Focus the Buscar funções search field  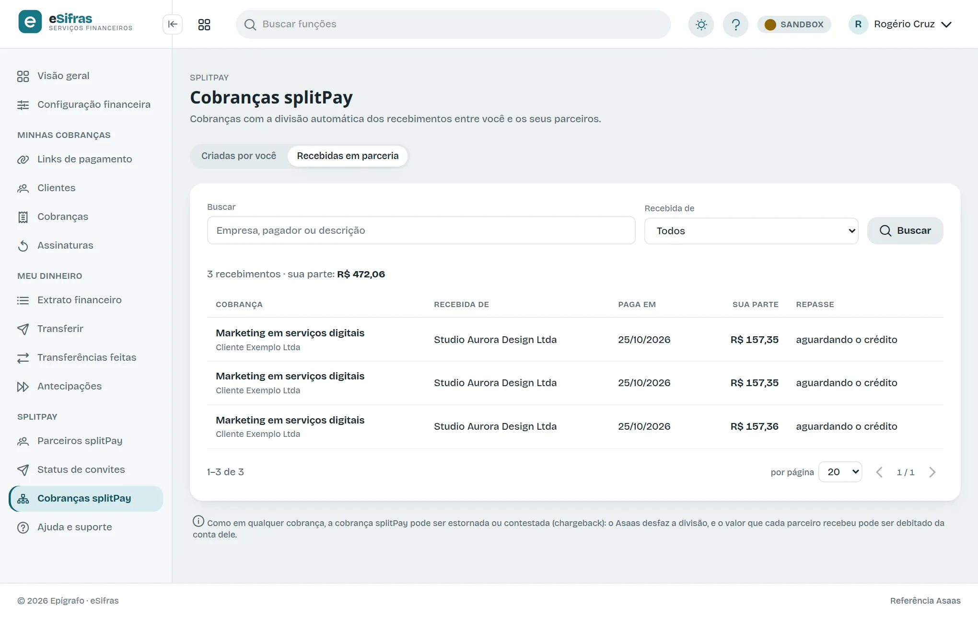tap(453, 24)
